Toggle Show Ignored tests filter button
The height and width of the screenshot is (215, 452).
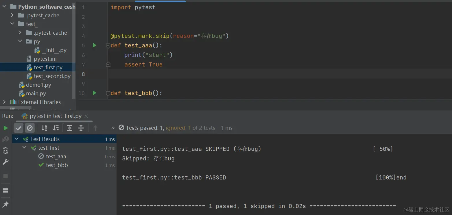pyautogui.click(x=29, y=128)
